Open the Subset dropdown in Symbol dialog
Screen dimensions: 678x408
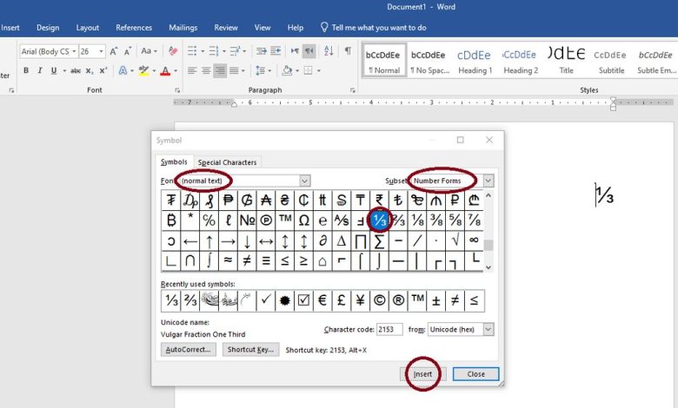[489, 181]
